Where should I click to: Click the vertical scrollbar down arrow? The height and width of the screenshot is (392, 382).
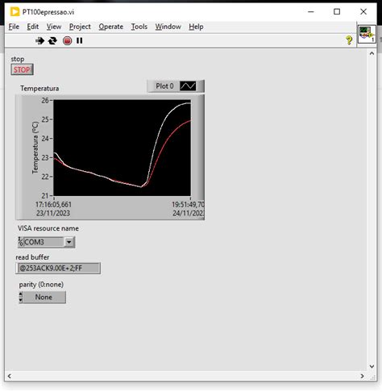[372, 366]
